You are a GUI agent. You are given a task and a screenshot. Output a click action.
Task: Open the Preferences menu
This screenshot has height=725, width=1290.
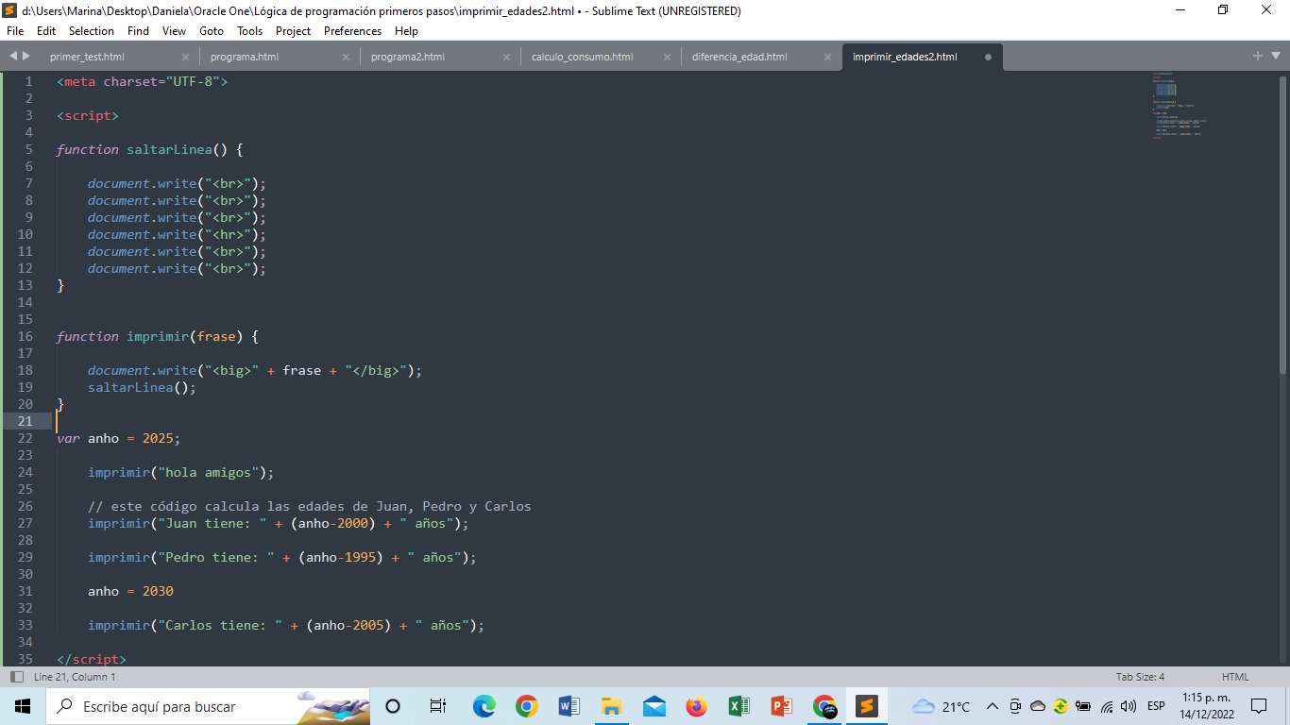point(352,30)
